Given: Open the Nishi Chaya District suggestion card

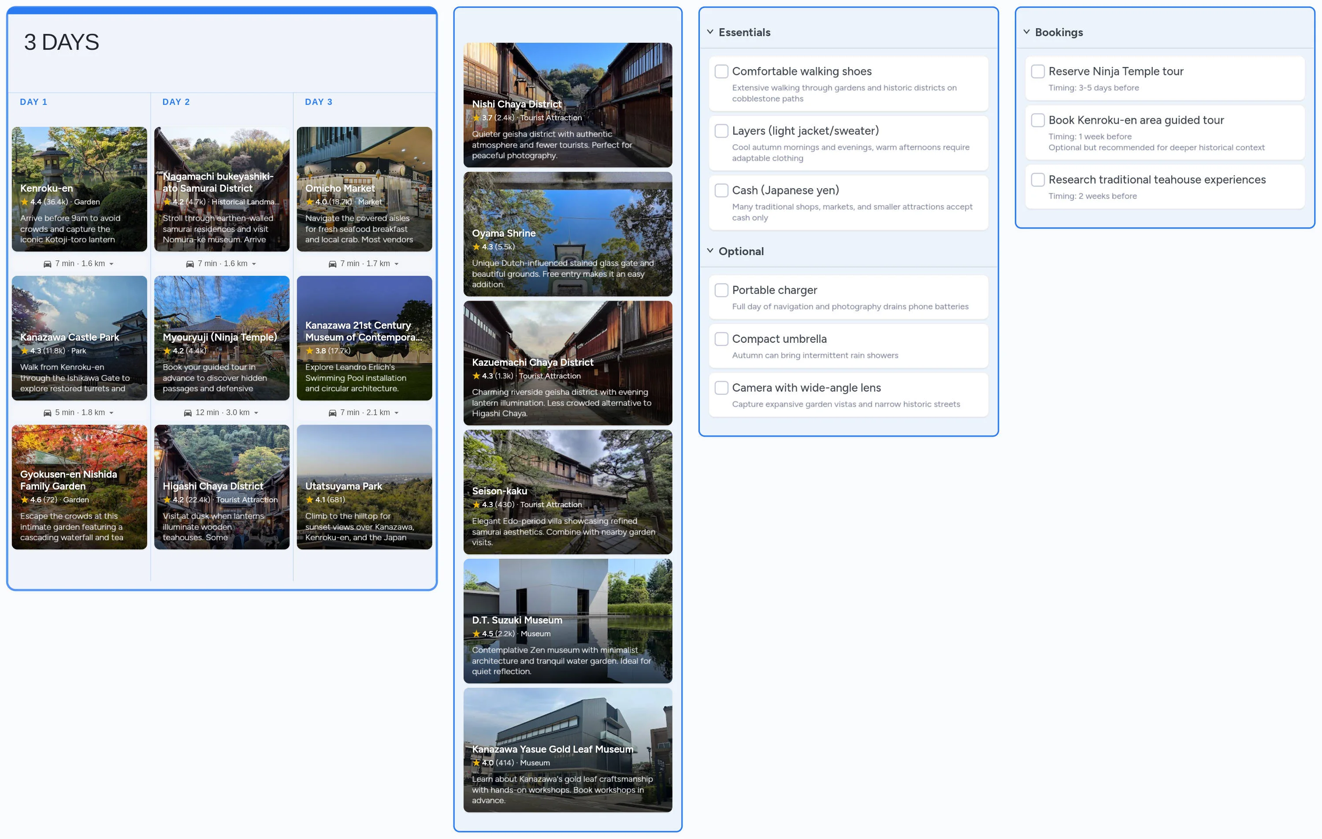Looking at the screenshot, I should (568, 104).
